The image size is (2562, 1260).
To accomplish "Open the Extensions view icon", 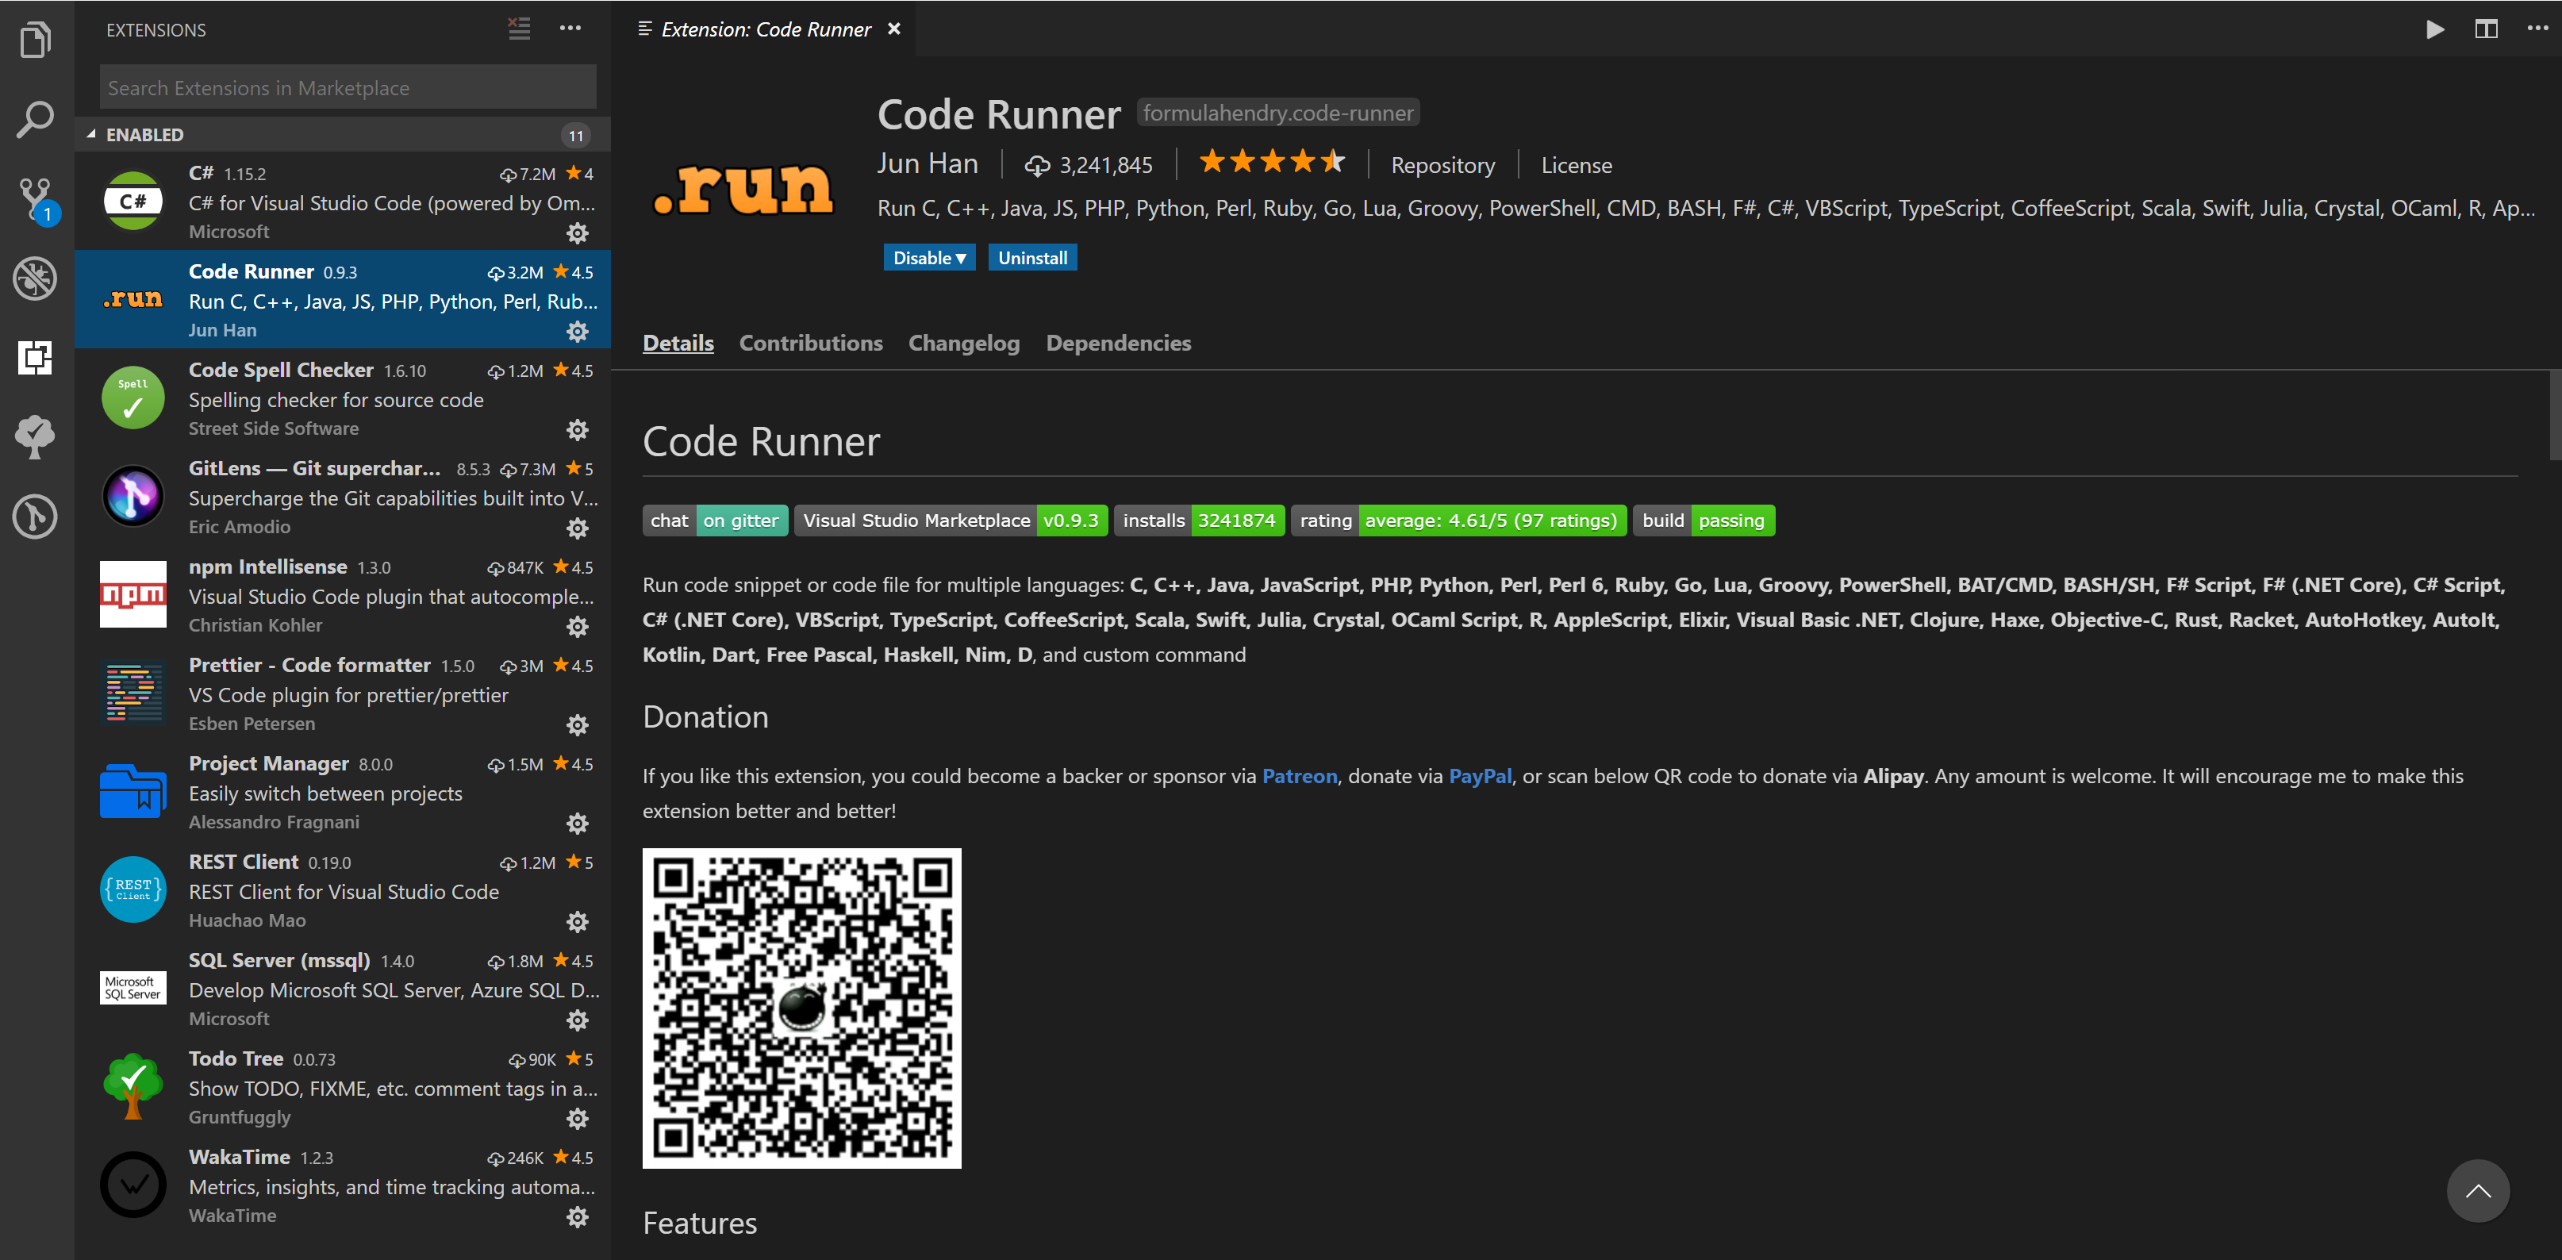I will (x=35, y=358).
